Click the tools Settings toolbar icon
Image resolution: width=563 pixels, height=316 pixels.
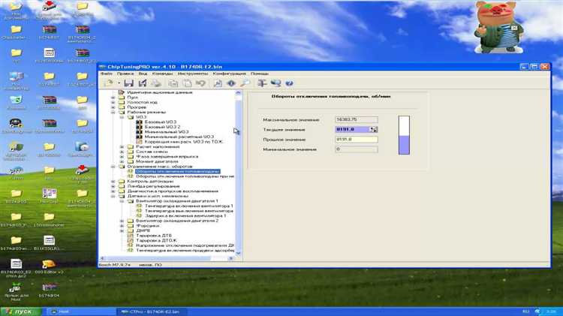tap(262, 83)
